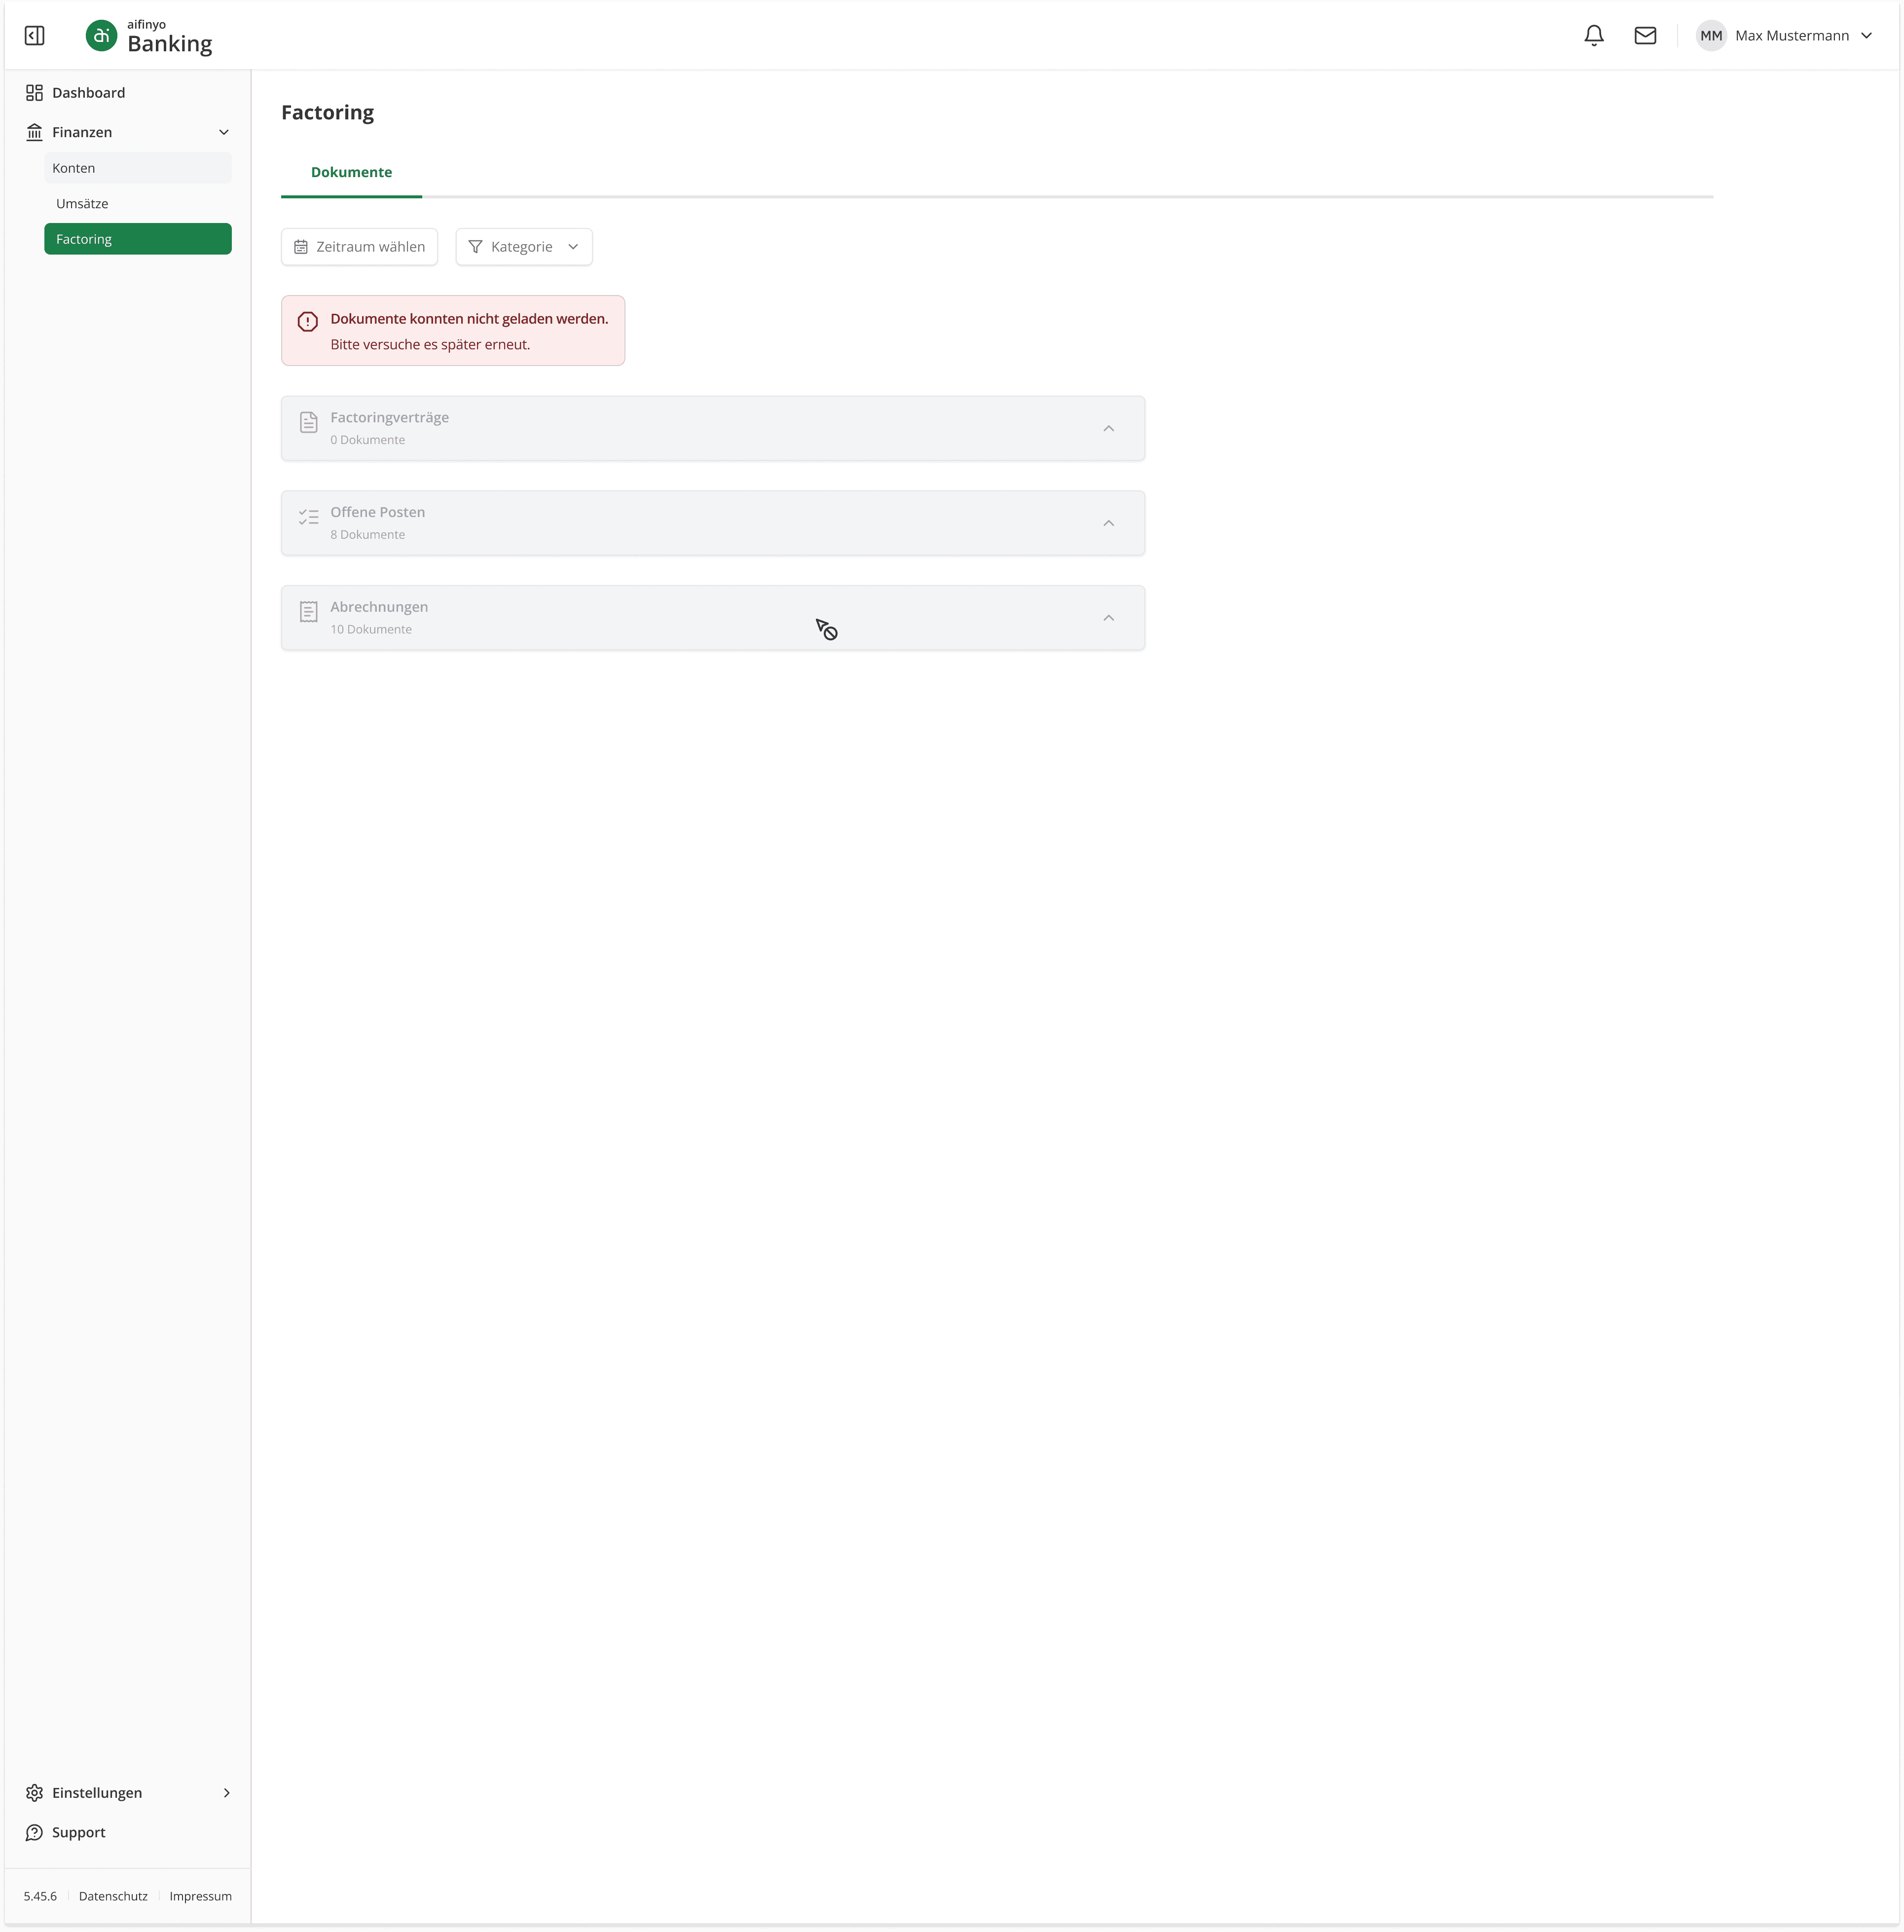This screenshot has height=1932, width=1904.
Task: Open the messages envelope icon
Action: tap(1645, 36)
